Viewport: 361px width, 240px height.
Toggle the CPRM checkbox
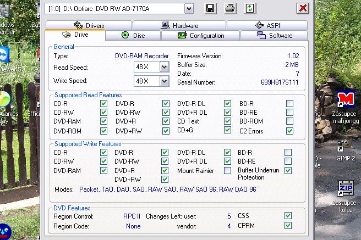point(288,225)
